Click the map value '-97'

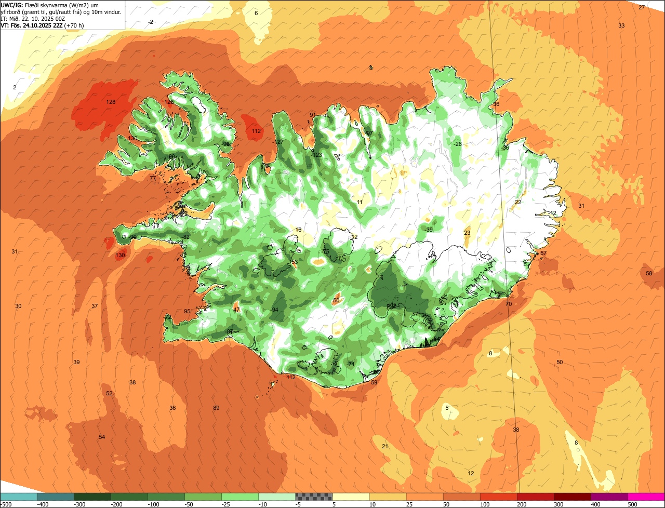[x=369, y=133]
